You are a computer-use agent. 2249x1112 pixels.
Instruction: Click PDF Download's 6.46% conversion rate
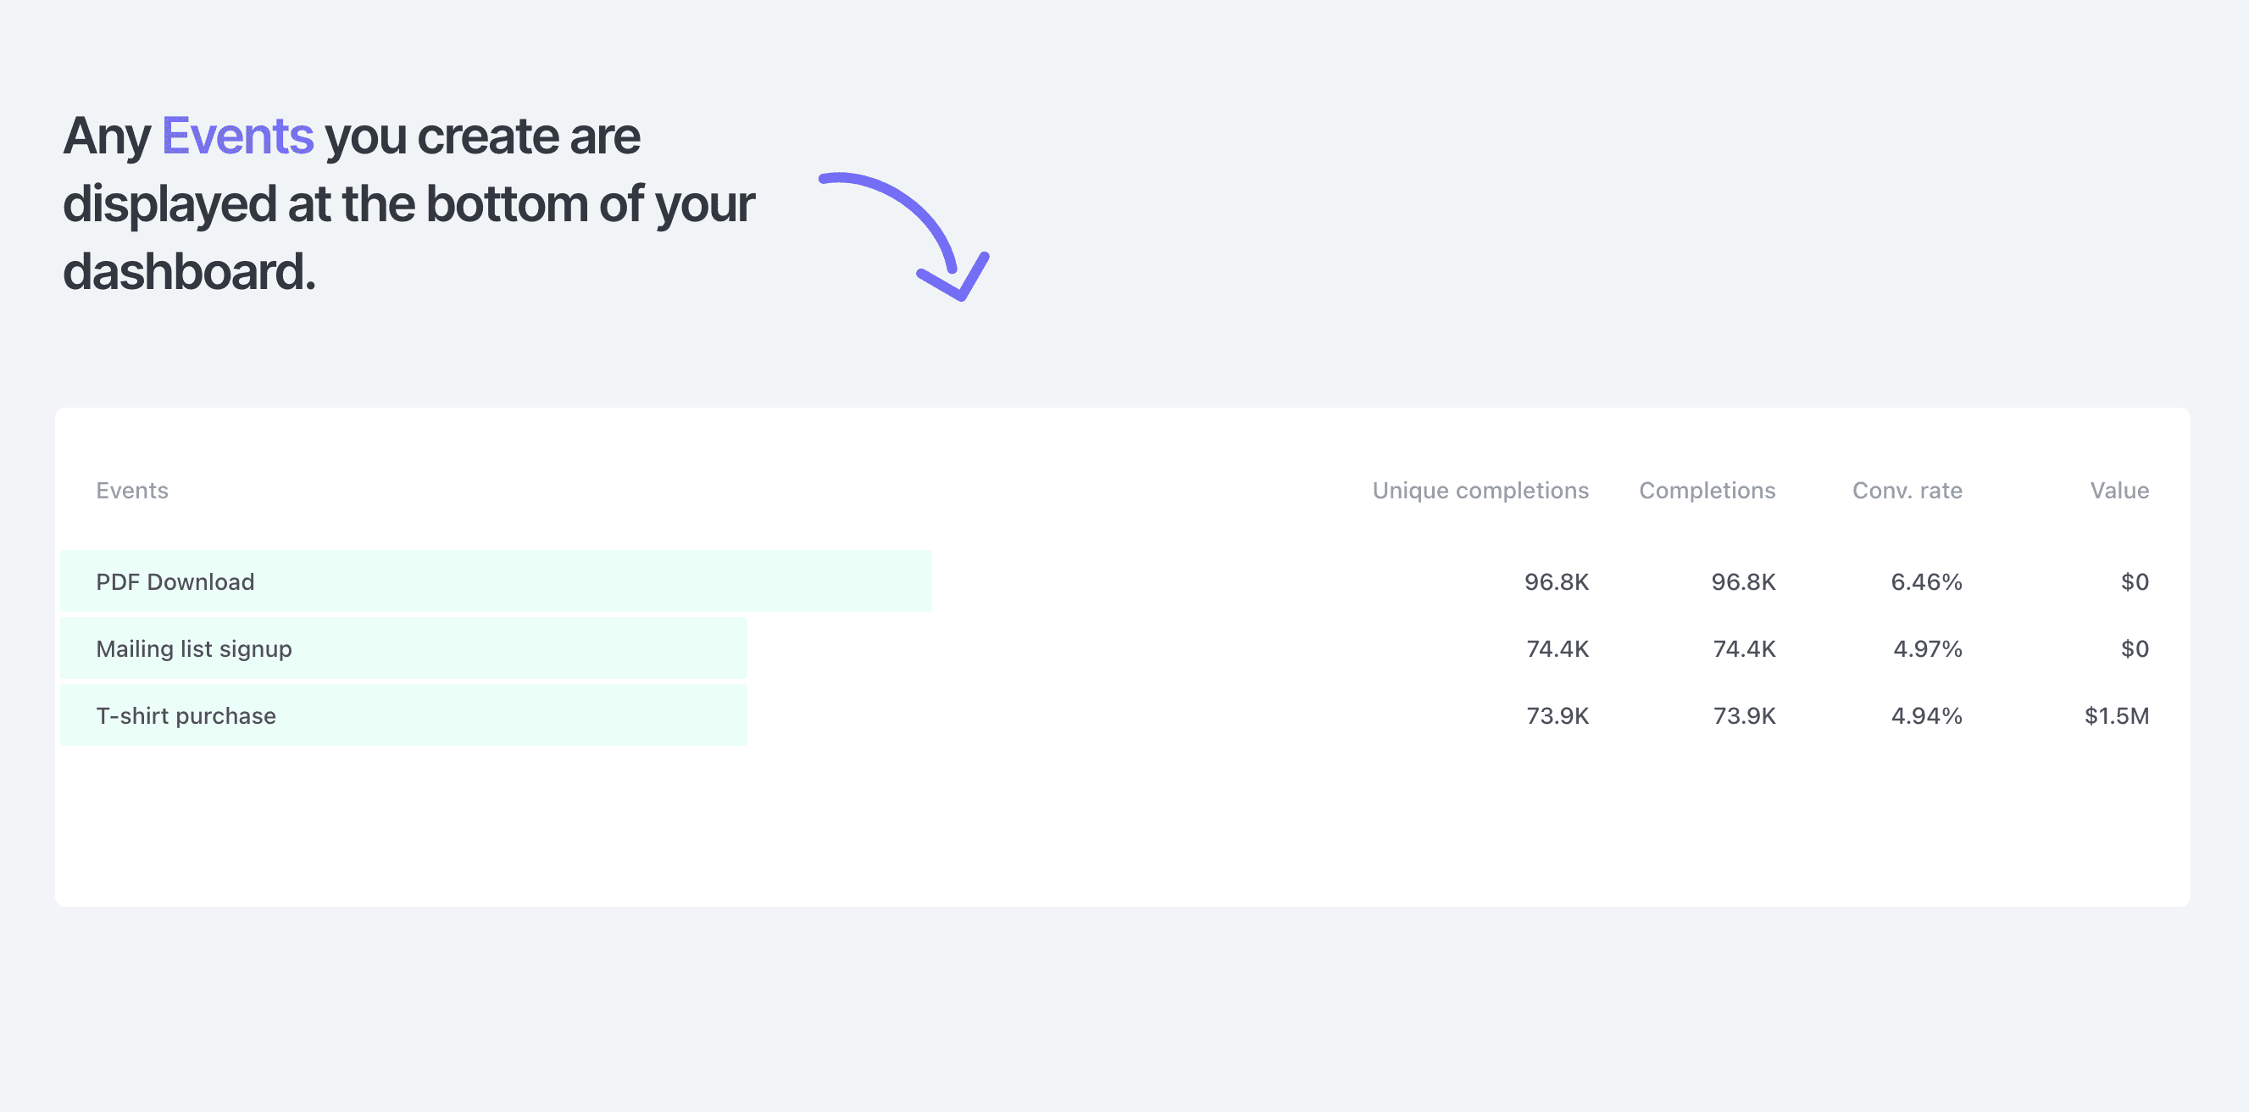click(x=1926, y=581)
